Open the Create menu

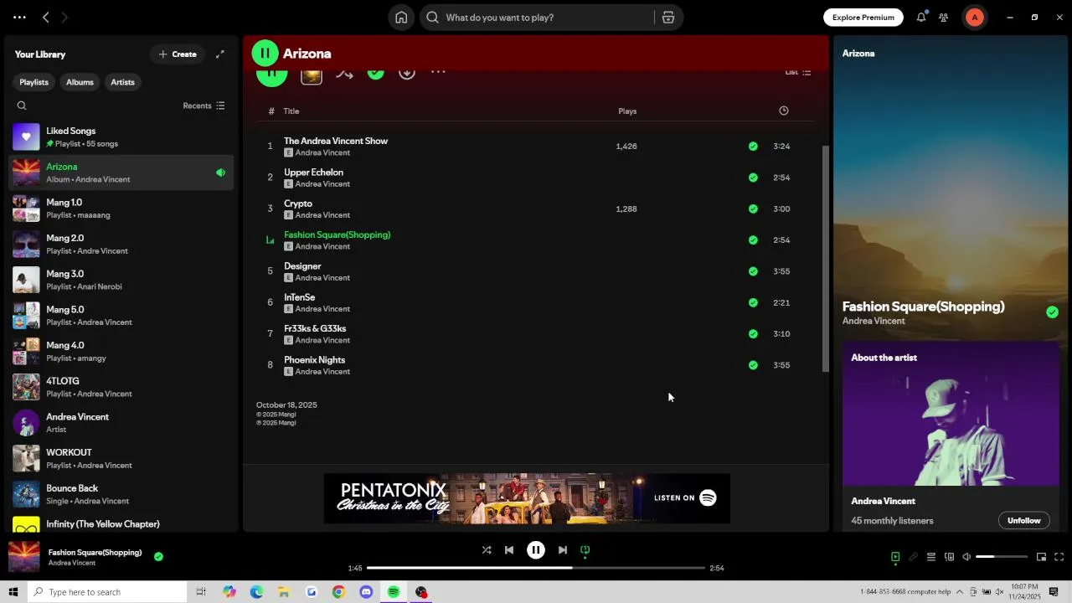click(x=178, y=54)
